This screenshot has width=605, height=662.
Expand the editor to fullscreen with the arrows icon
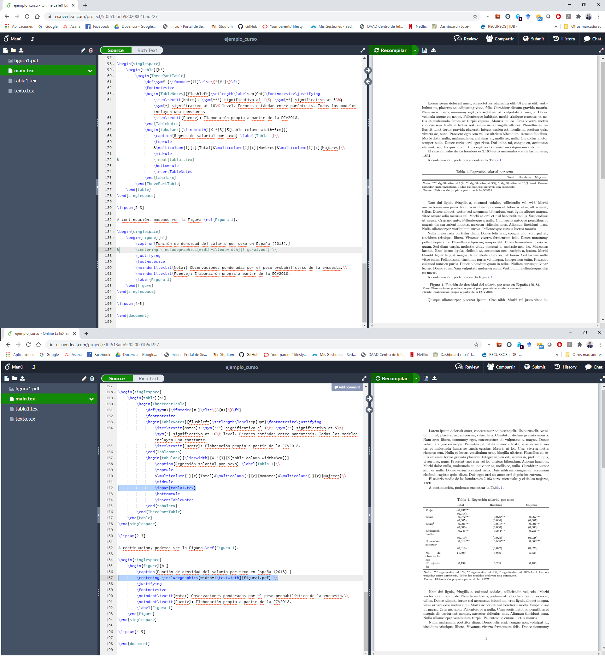coord(363,50)
